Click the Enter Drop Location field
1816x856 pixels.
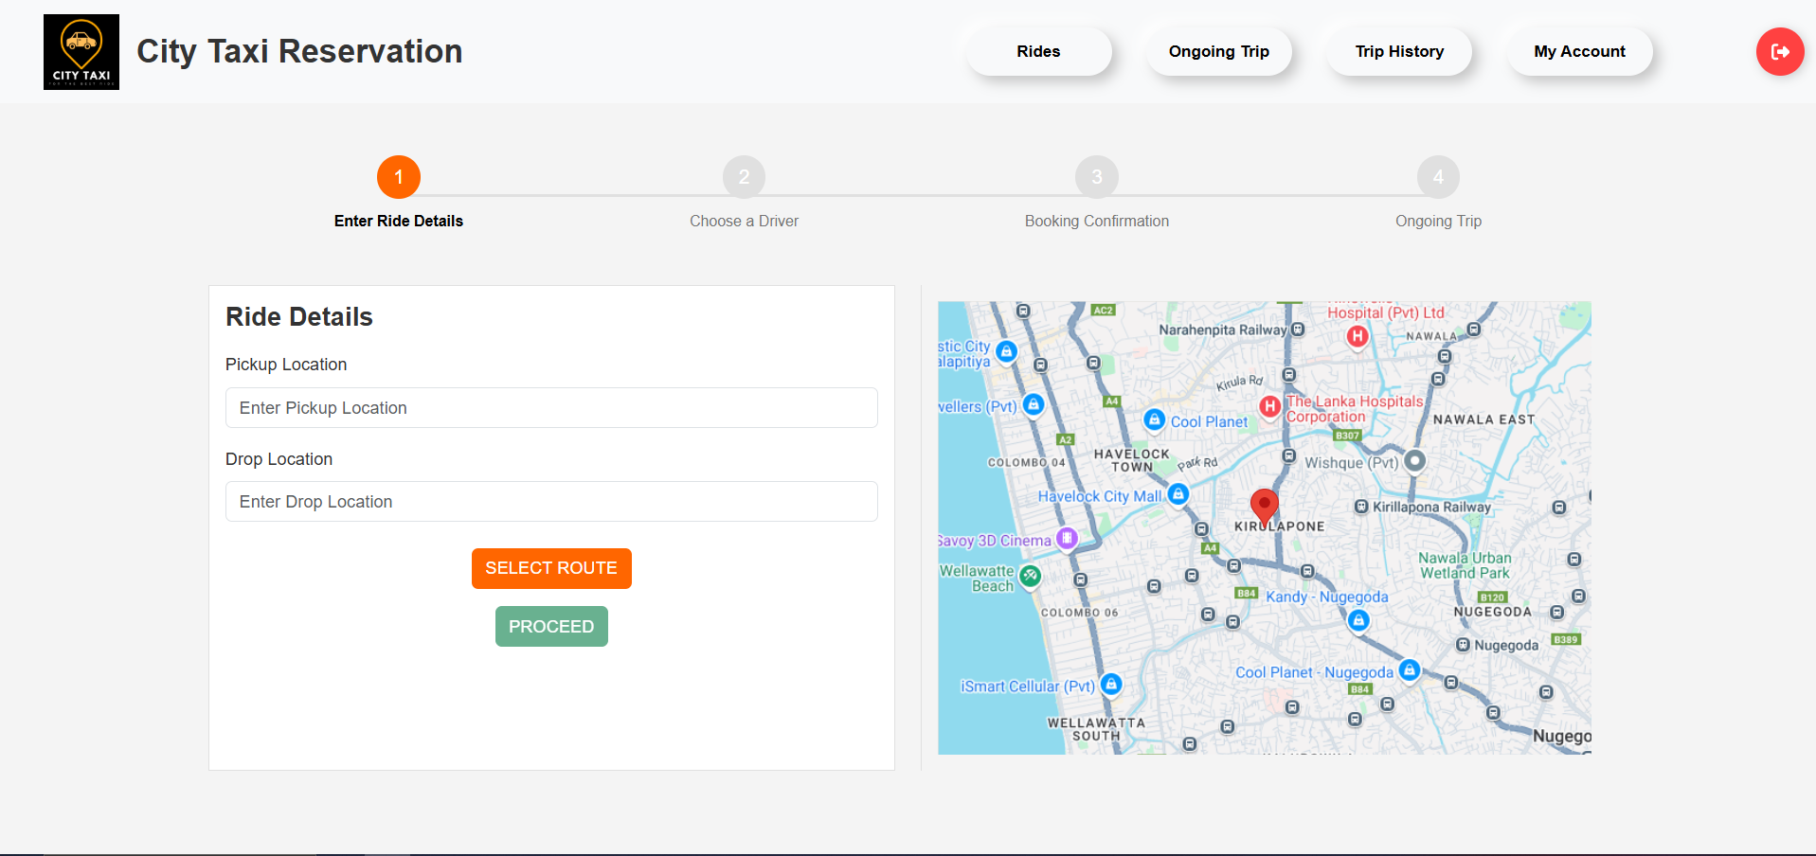551,502
